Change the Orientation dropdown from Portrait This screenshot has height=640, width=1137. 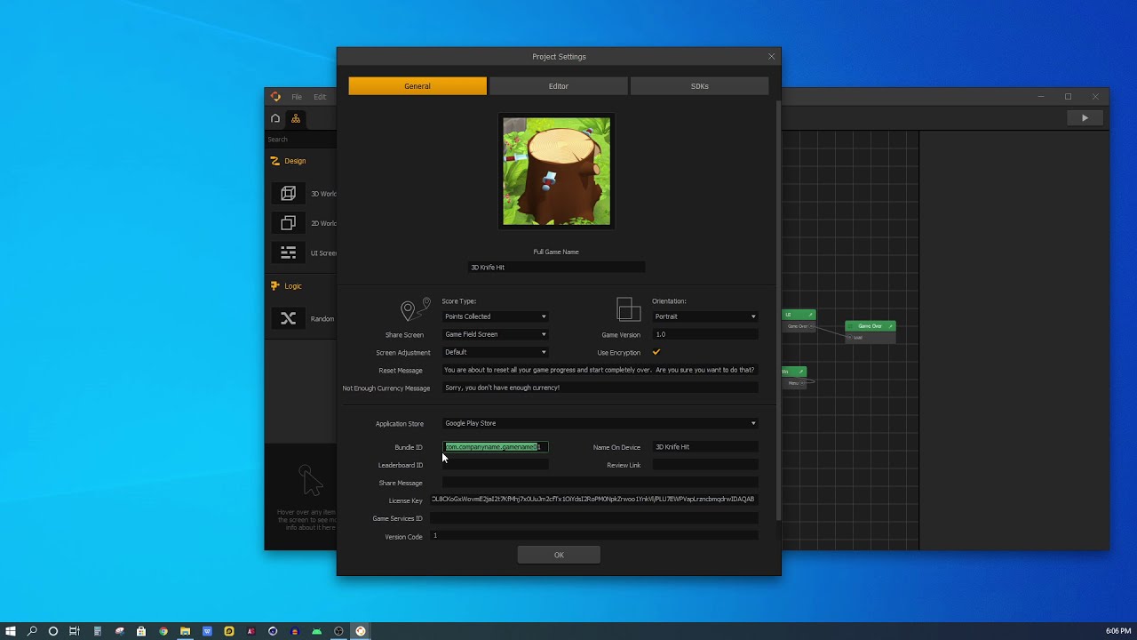click(705, 316)
